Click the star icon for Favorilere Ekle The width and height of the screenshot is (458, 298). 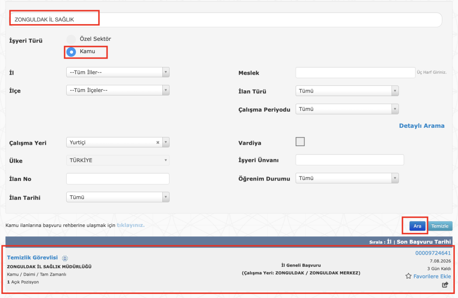tap(408, 276)
